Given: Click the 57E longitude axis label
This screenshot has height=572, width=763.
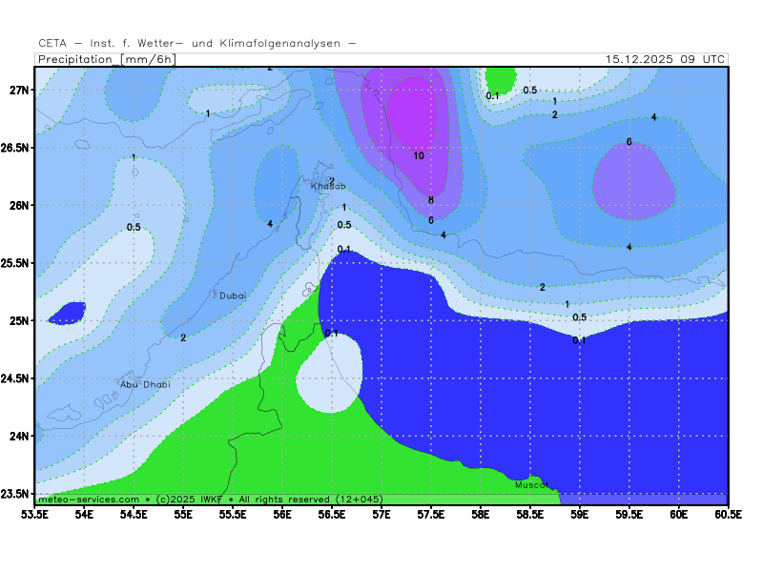Looking at the screenshot, I should (381, 514).
